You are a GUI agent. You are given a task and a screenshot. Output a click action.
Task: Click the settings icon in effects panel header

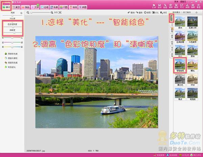tap(196, 13)
